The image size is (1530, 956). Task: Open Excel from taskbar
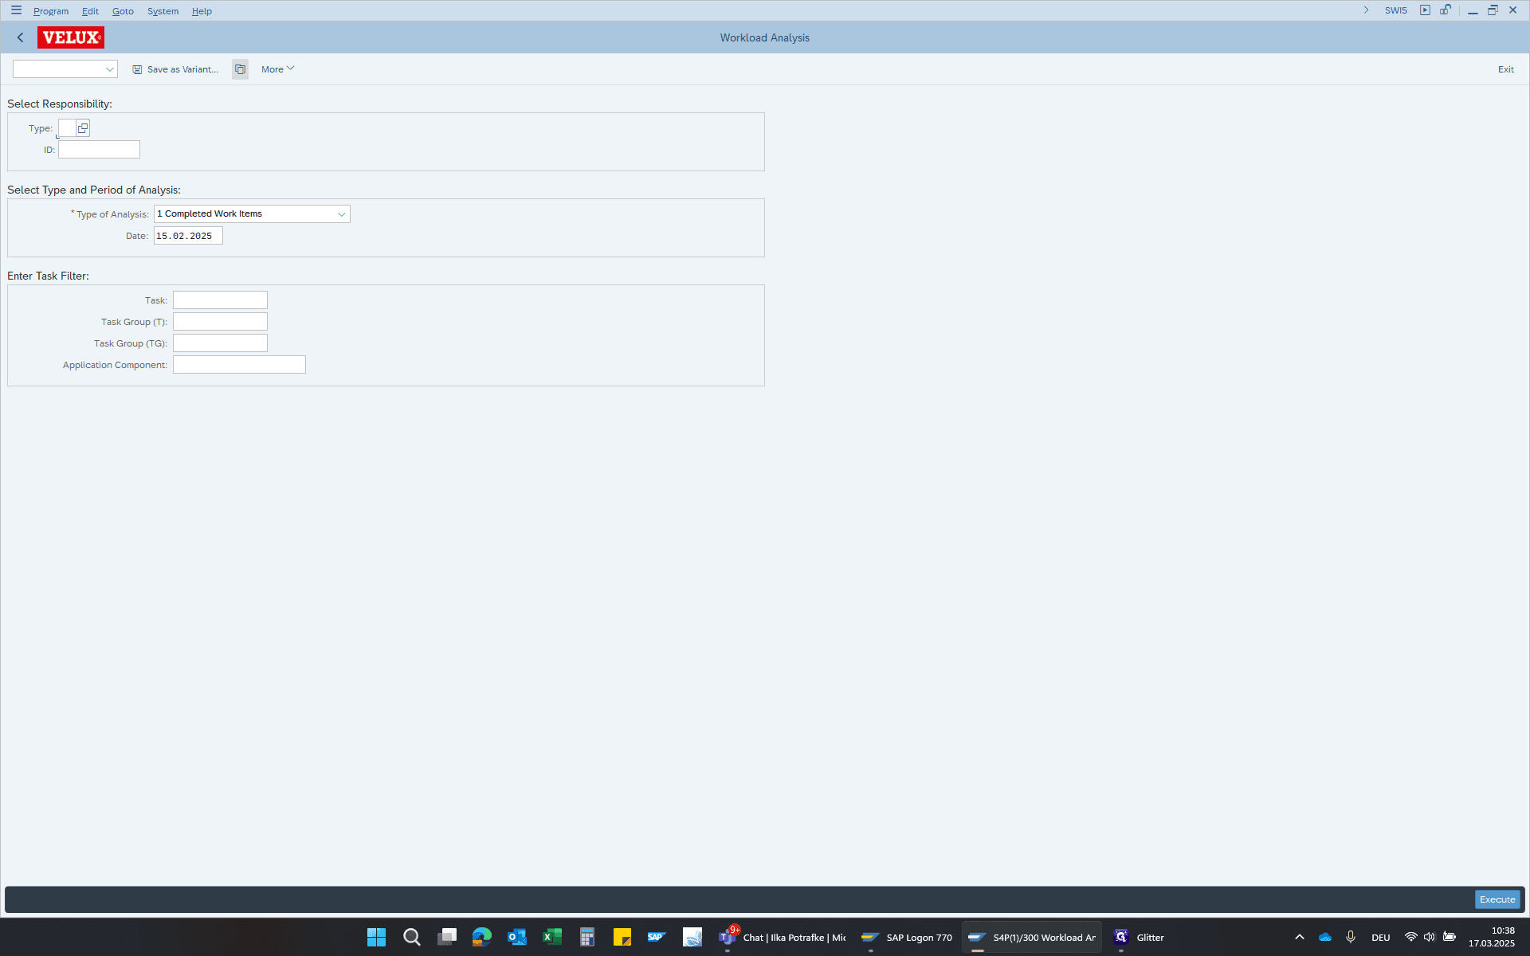551,937
